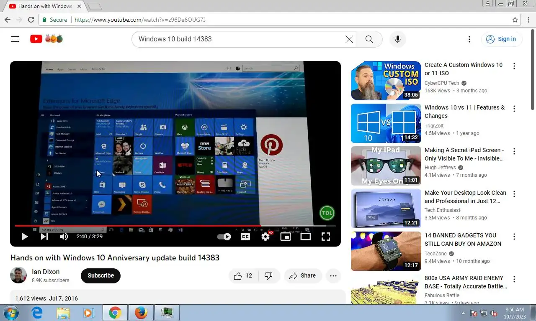536x321 pixels.
Task: Open Chrome three-dot menu
Action: click(x=528, y=20)
